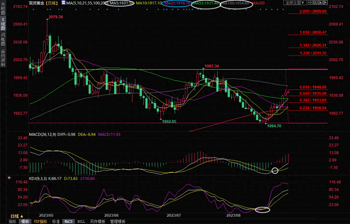Switch to the 指标 tab

click(x=13, y=221)
